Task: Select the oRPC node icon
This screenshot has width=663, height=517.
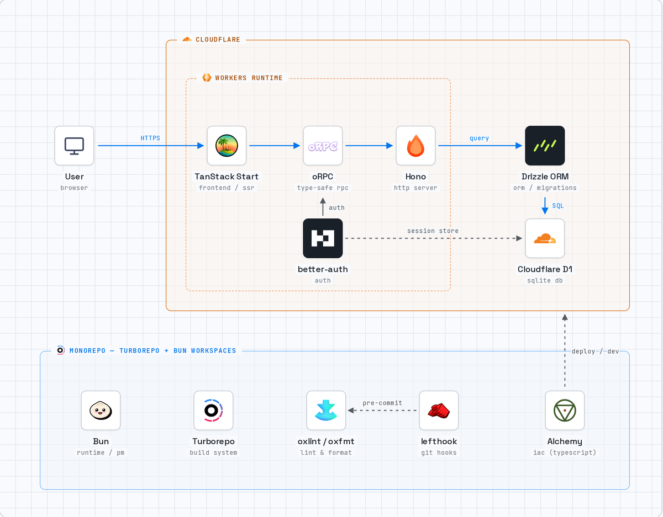Action: [x=323, y=146]
